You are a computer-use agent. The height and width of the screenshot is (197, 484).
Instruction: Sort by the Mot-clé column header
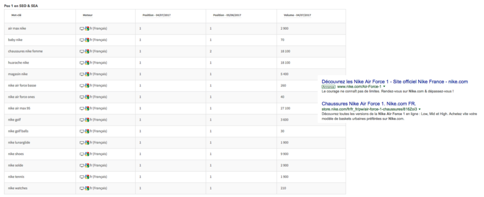[17, 15]
